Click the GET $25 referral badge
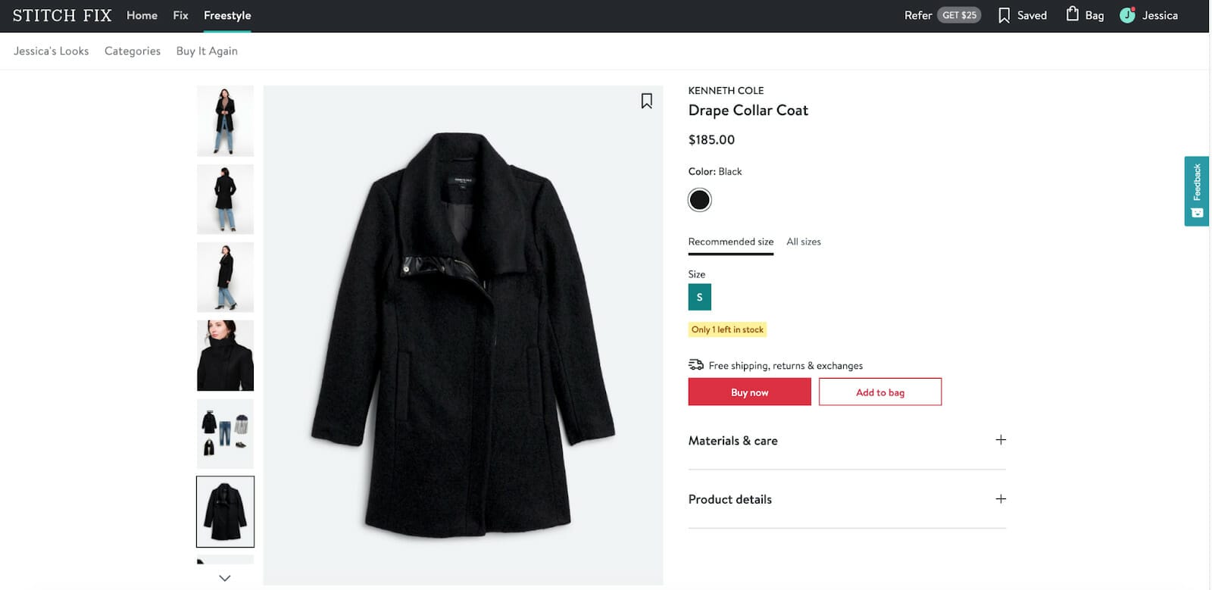The height and width of the screenshot is (590, 1212). coord(959,15)
